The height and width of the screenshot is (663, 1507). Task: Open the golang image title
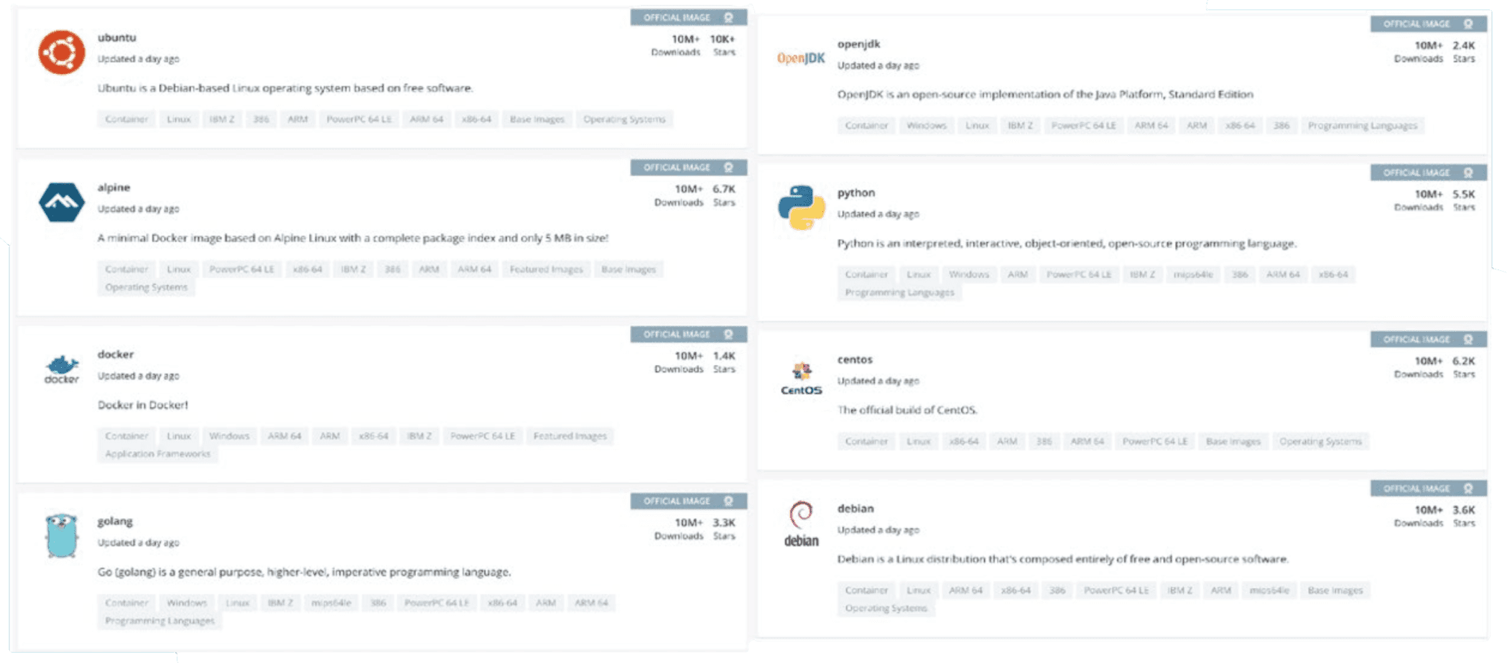[x=115, y=521]
